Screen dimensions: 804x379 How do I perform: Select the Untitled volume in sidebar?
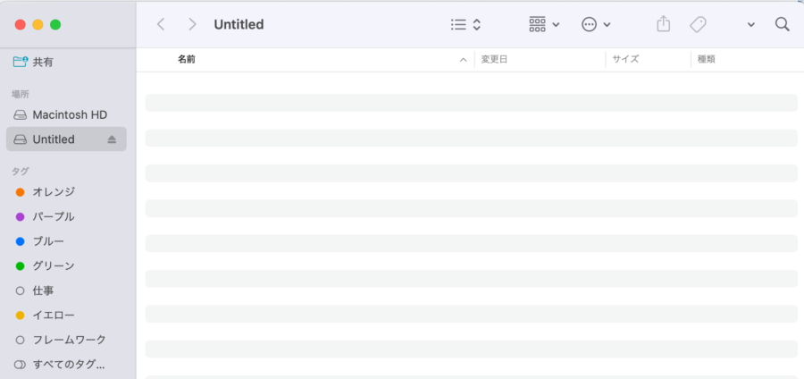66,139
